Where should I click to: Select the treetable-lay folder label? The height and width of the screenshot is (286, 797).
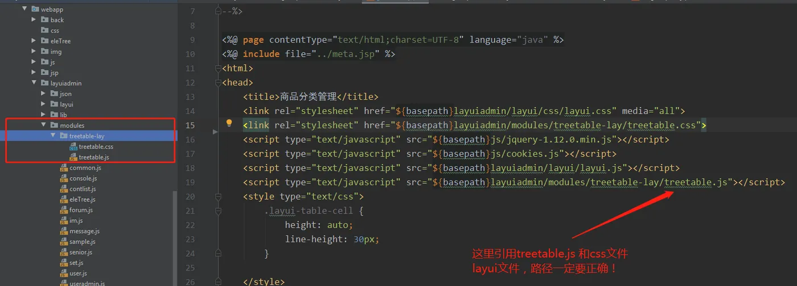[87, 136]
